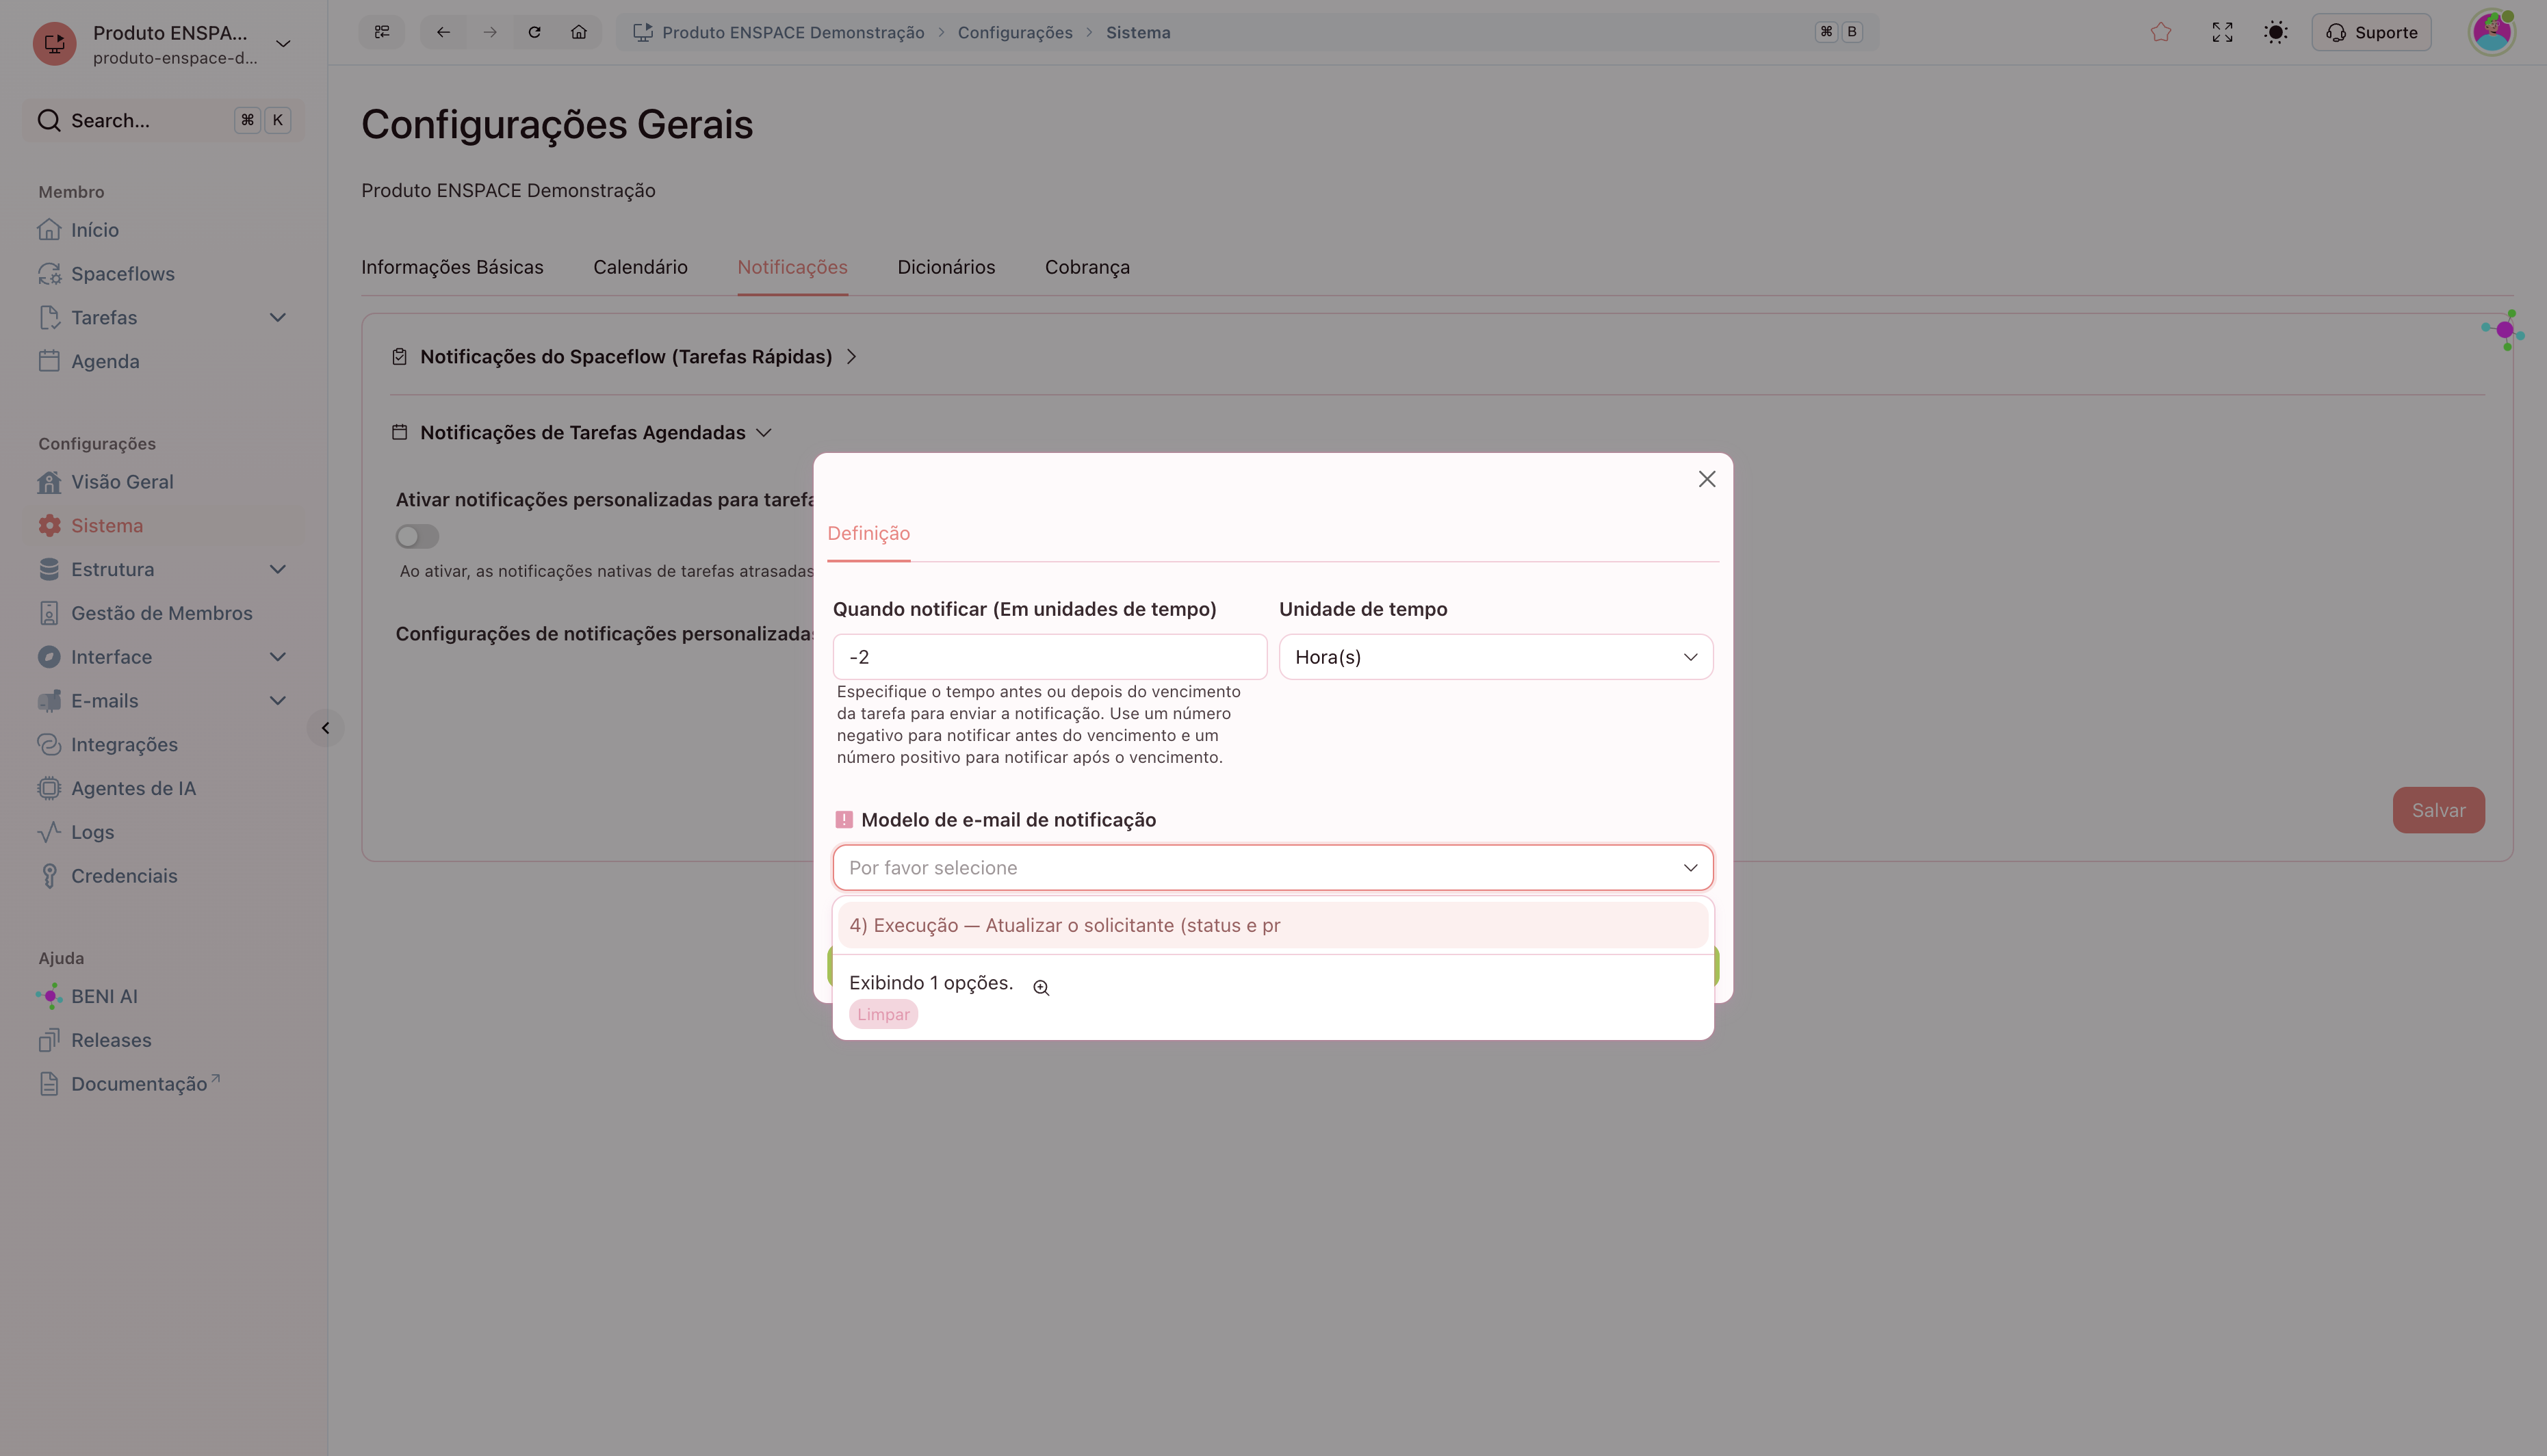Image resolution: width=2547 pixels, height=1456 pixels.
Task: Open workspace switcher Produto ENSPA dropdown
Action: (163, 44)
